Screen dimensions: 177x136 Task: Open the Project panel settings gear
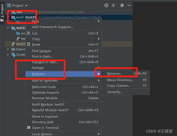pos(122,5)
